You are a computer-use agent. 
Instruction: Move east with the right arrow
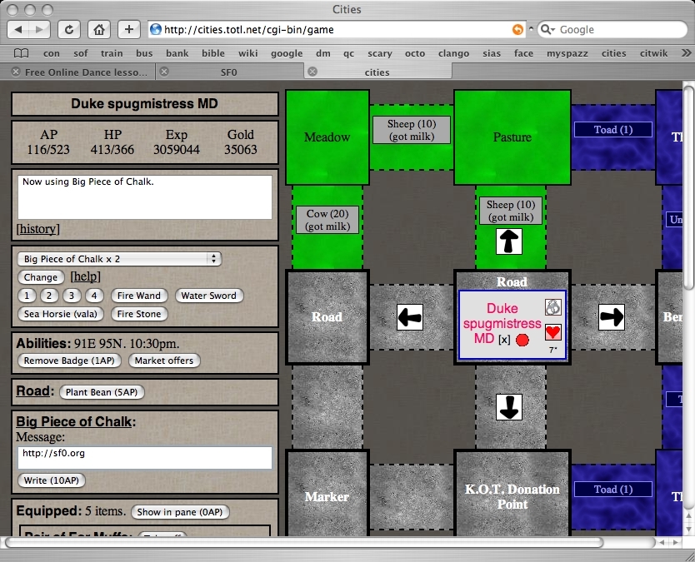612,317
